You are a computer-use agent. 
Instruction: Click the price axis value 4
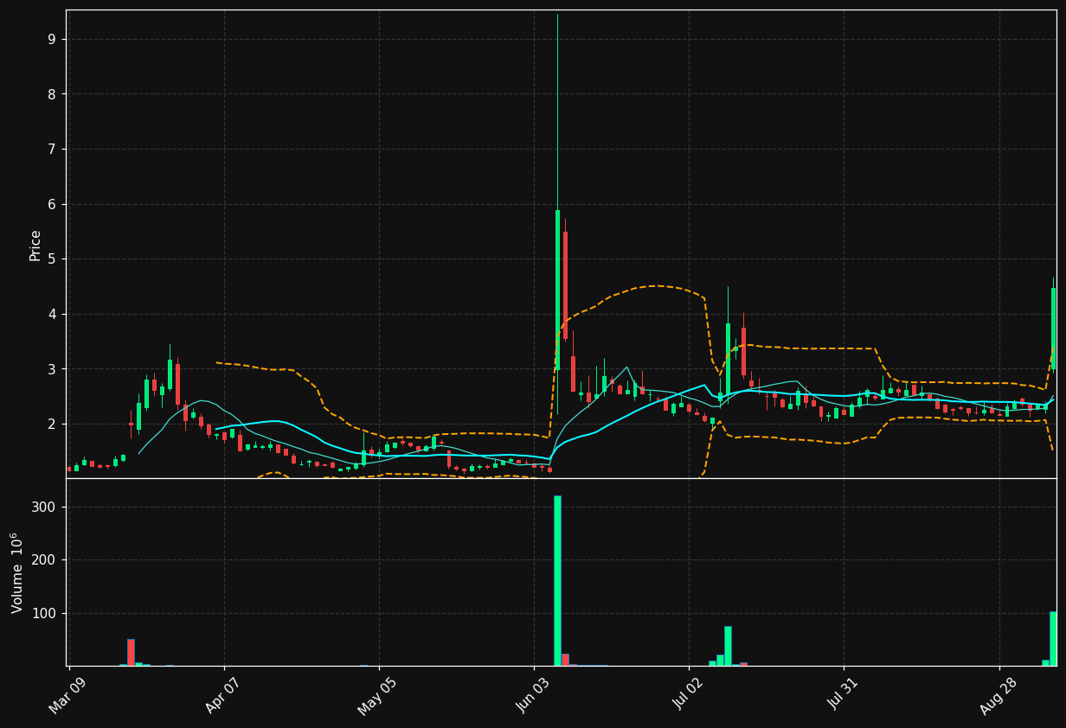click(x=52, y=315)
